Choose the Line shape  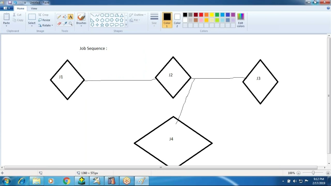point(92,15)
